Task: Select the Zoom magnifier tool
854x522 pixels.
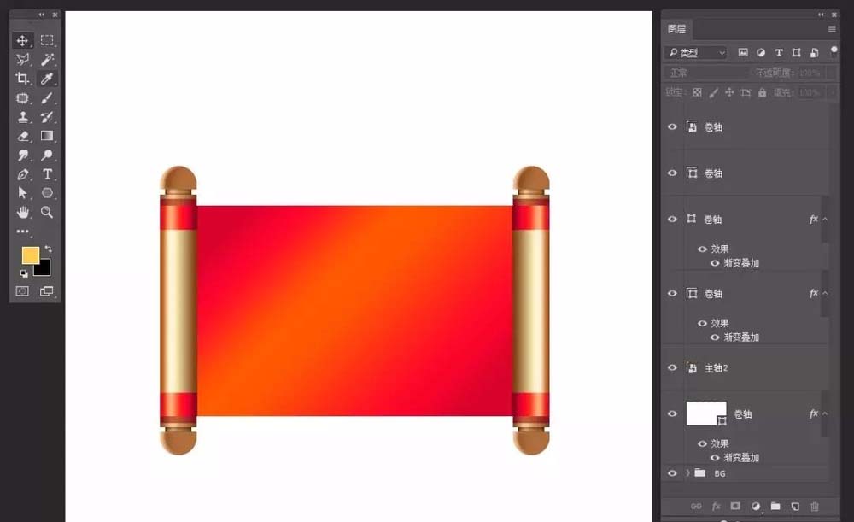Action: pyautogui.click(x=47, y=212)
